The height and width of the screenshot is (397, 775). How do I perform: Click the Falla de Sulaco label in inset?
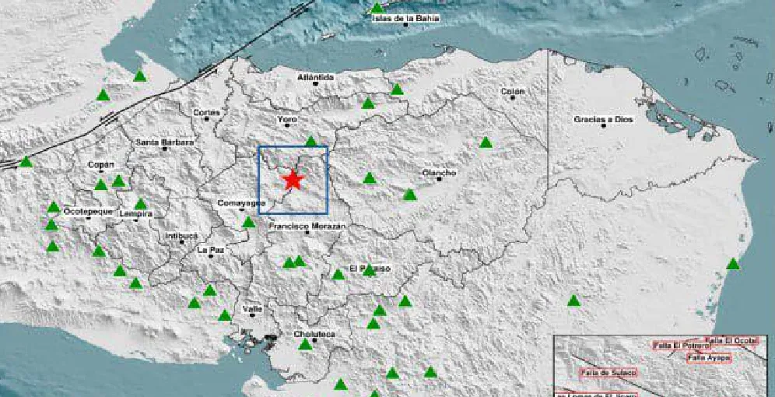[608, 372]
